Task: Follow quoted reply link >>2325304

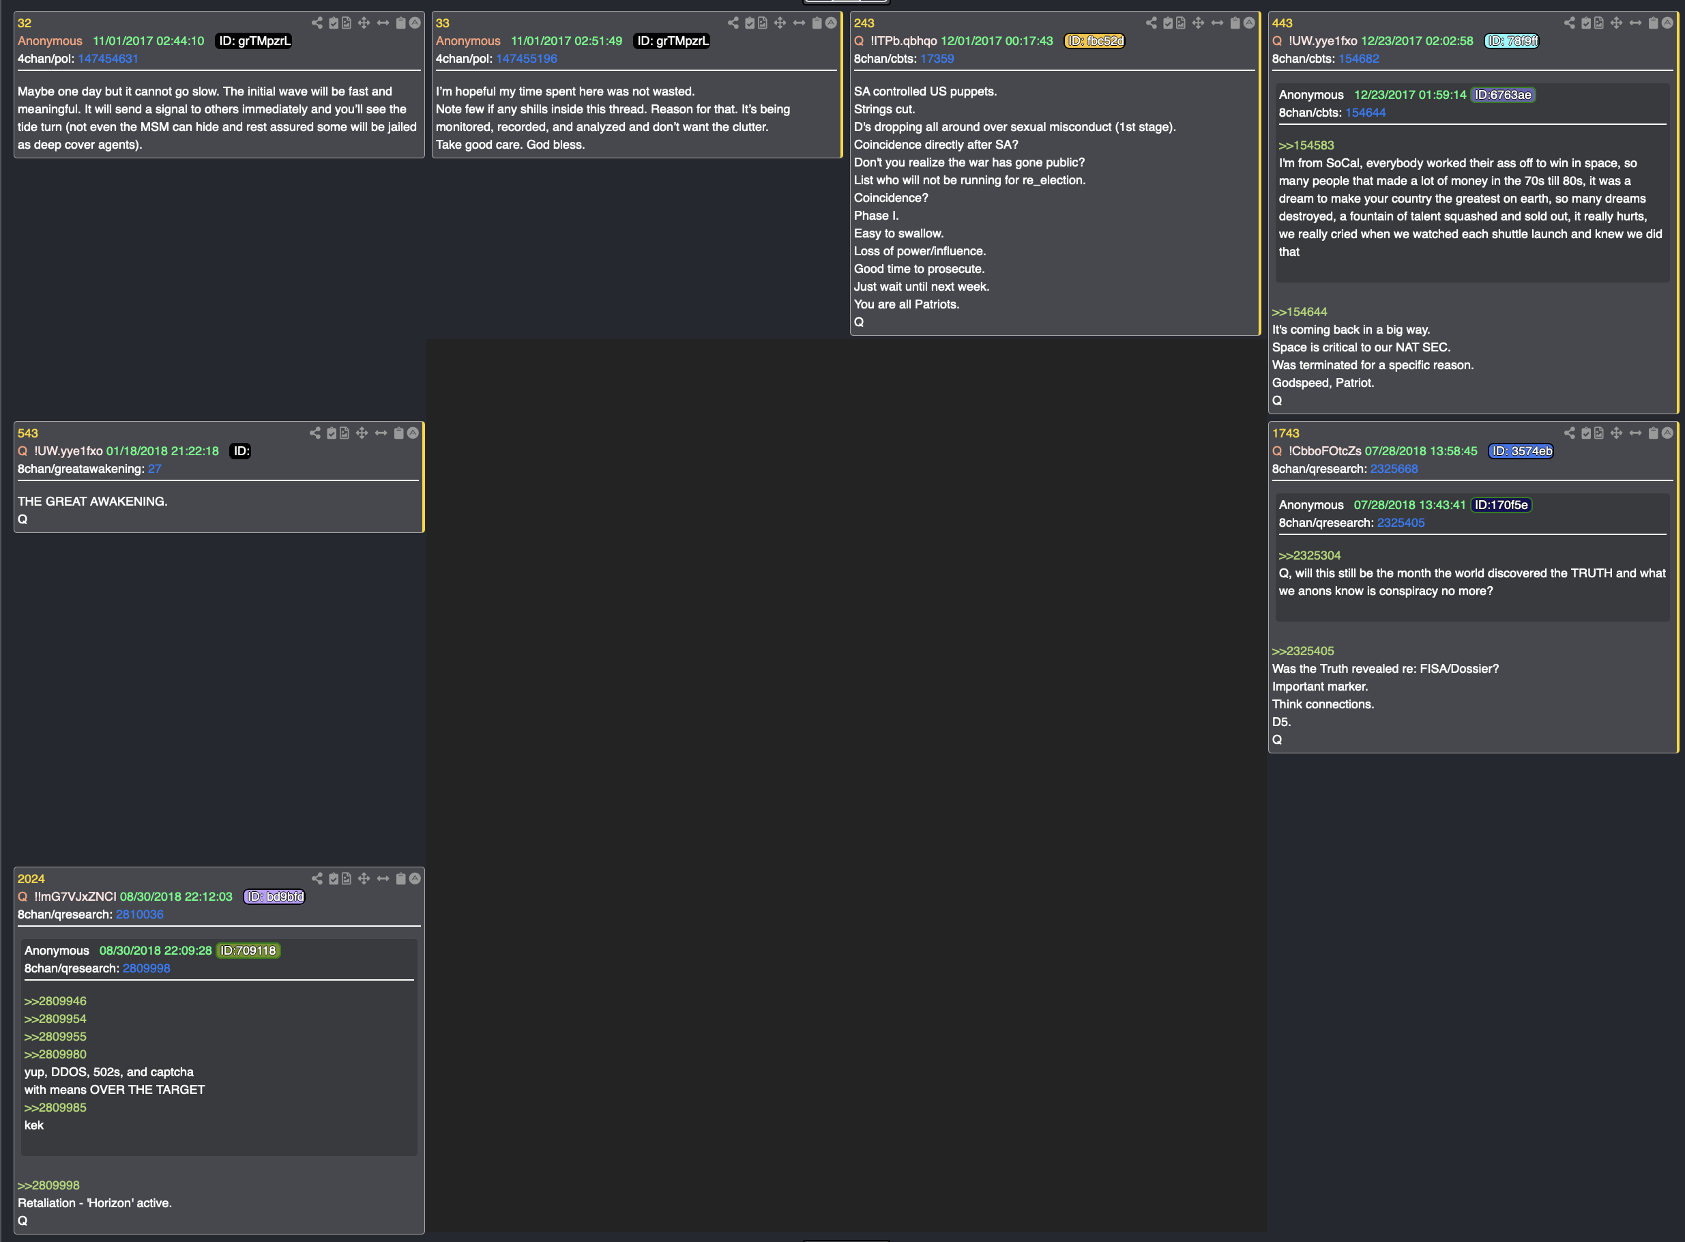Action: pos(1309,555)
